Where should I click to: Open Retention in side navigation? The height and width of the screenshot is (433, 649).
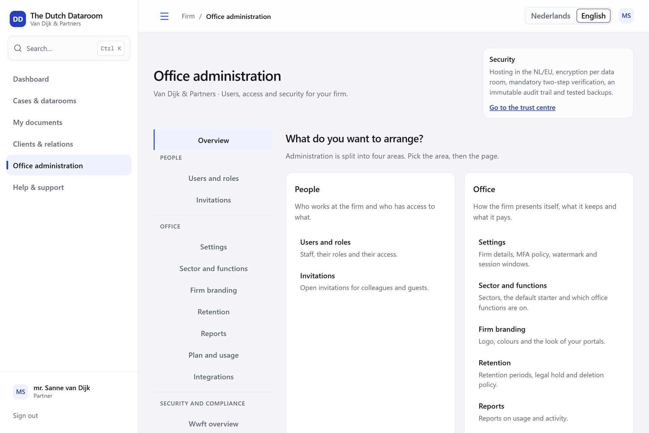213,312
